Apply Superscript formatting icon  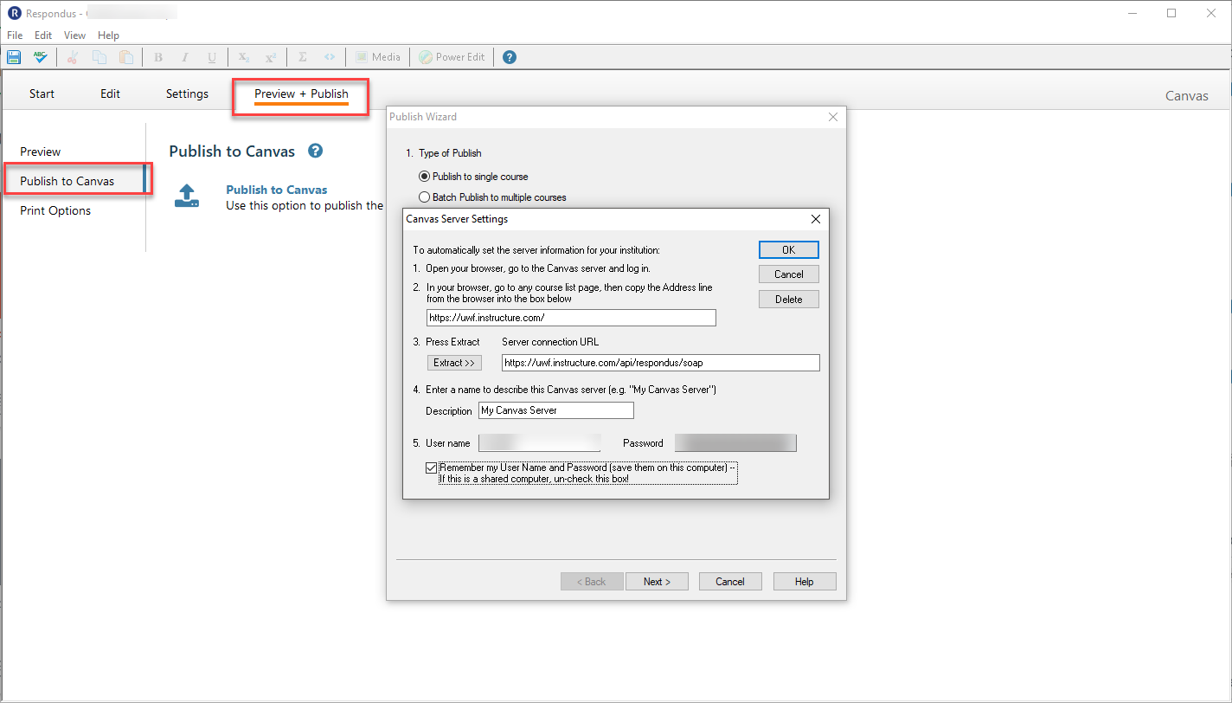coord(271,57)
